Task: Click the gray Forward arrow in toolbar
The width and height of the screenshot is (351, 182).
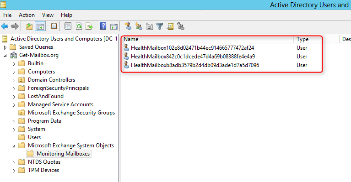Action: click(15, 26)
